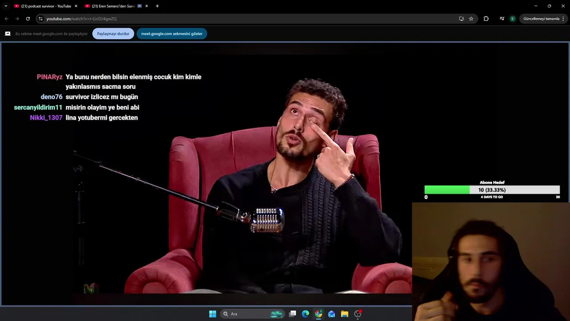This screenshot has width=570, height=321.
Task: Click chat username 'sercanyildirim11'
Action: (x=38, y=107)
